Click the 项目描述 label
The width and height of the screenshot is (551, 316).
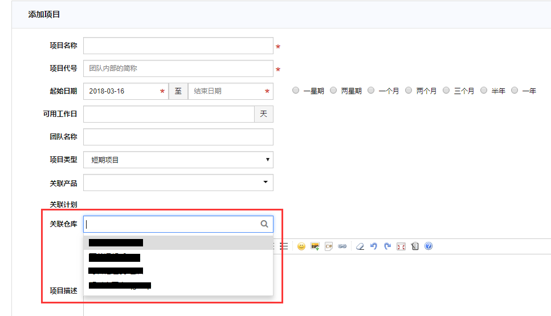pos(63,291)
